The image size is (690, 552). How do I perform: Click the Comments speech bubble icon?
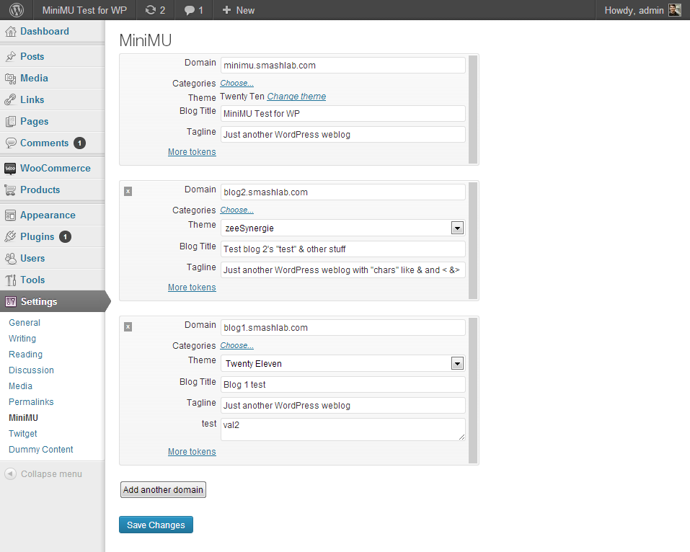[11, 143]
